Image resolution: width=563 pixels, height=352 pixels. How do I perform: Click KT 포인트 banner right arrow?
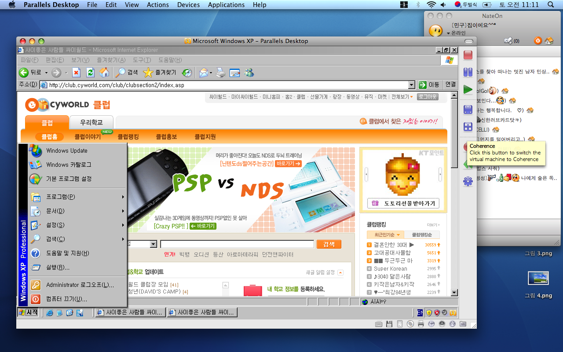click(440, 175)
